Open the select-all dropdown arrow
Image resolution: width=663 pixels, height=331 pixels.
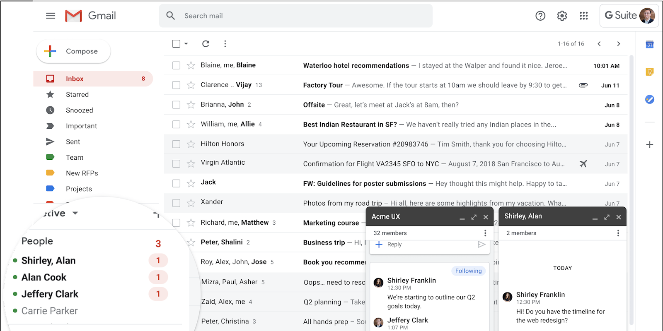(186, 44)
